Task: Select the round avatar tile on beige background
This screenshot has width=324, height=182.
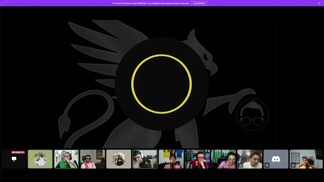Action: [119, 159]
